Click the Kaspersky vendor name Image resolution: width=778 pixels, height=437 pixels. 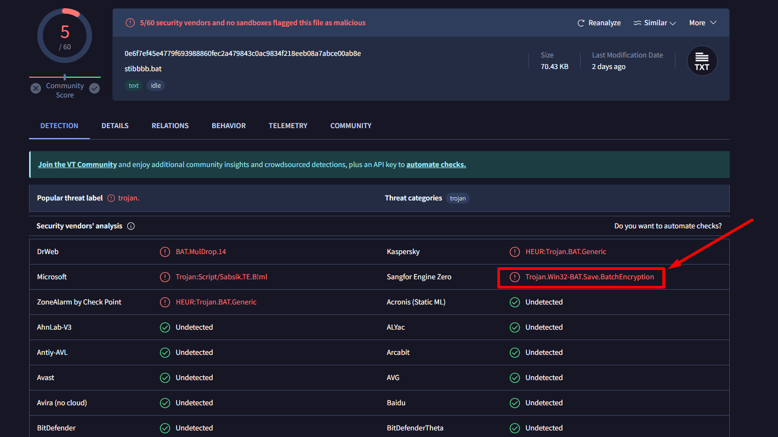pos(403,252)
